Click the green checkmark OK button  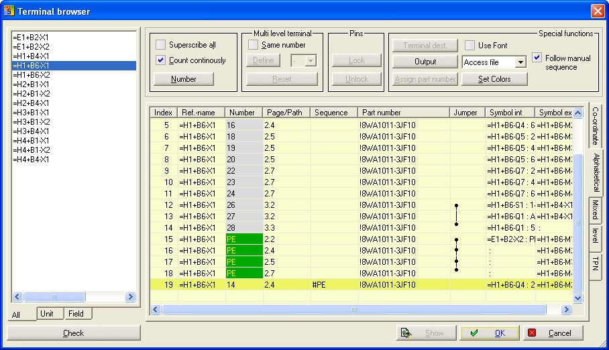click(490, 333)
